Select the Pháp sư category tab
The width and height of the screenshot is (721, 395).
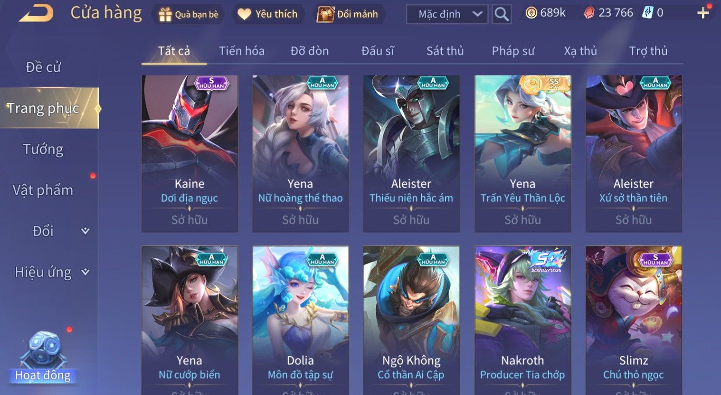pos(513,51)
